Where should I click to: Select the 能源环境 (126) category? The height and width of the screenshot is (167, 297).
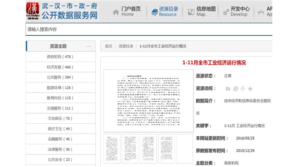61,88
